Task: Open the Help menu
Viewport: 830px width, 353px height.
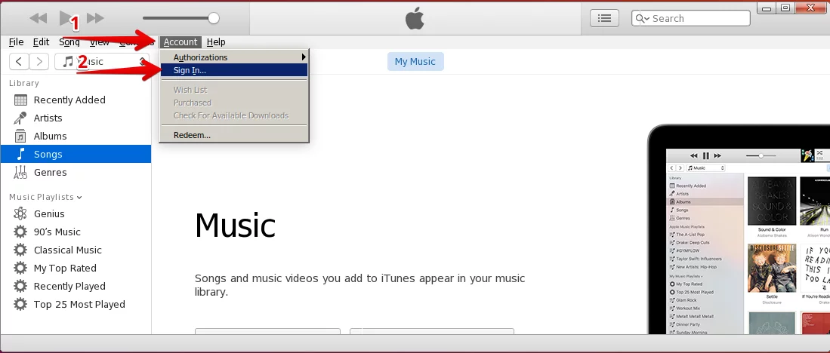Action: 216,42
